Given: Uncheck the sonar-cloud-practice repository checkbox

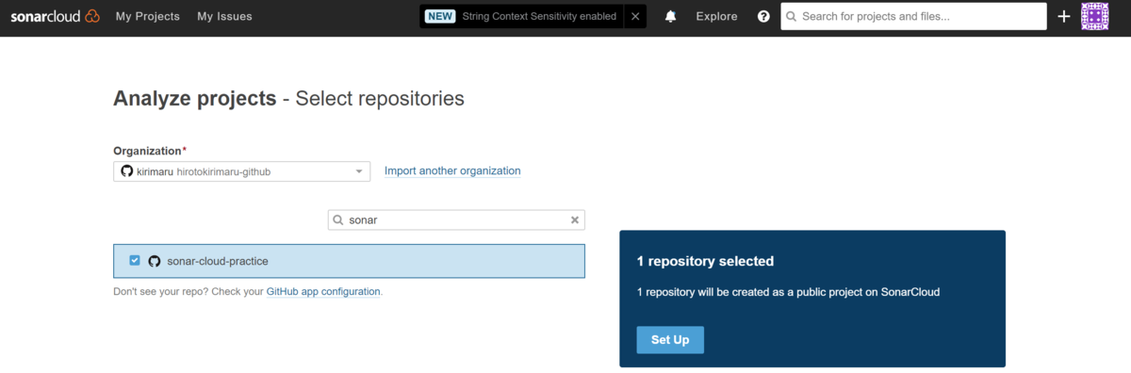Looking at the screenshot, I should [x=135, y=261].
